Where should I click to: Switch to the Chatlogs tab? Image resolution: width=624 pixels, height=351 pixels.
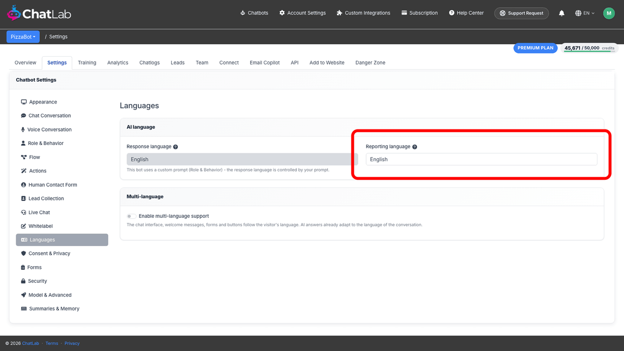pyautogui.click(x=149, y=62)
